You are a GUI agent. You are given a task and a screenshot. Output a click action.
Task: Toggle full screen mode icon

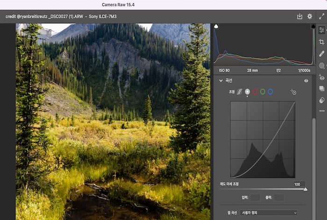point(321,16)
